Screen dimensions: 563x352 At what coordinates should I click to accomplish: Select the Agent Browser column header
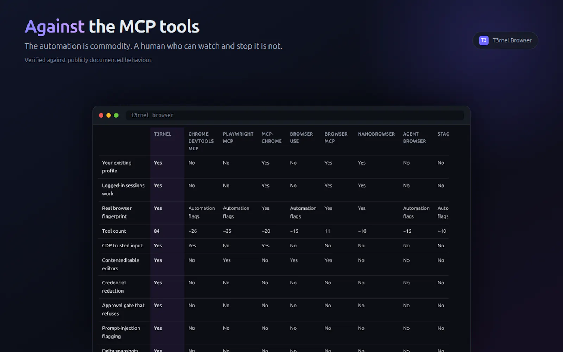[415, 138]
